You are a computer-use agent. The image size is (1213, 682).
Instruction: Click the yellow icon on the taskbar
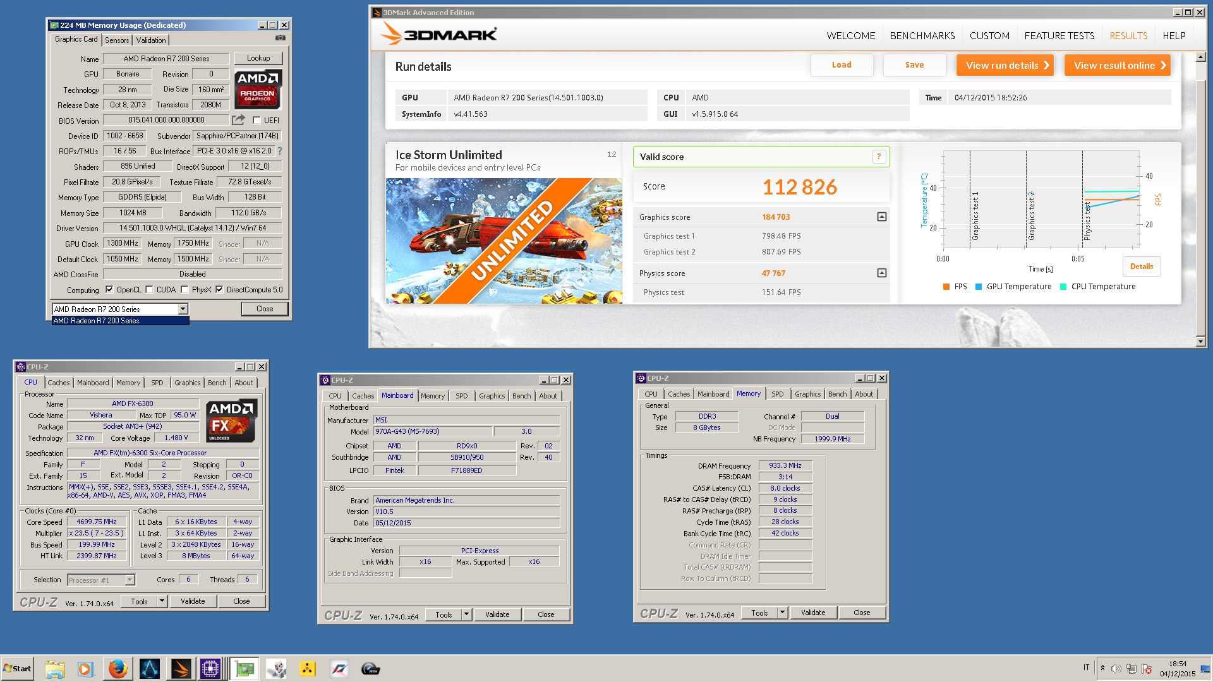click(x=308, y=669)
